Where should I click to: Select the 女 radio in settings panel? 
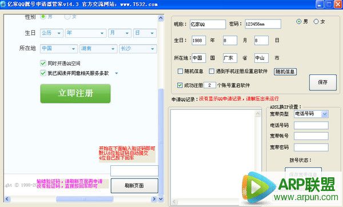pyautogui.click(x=316, y=22)
